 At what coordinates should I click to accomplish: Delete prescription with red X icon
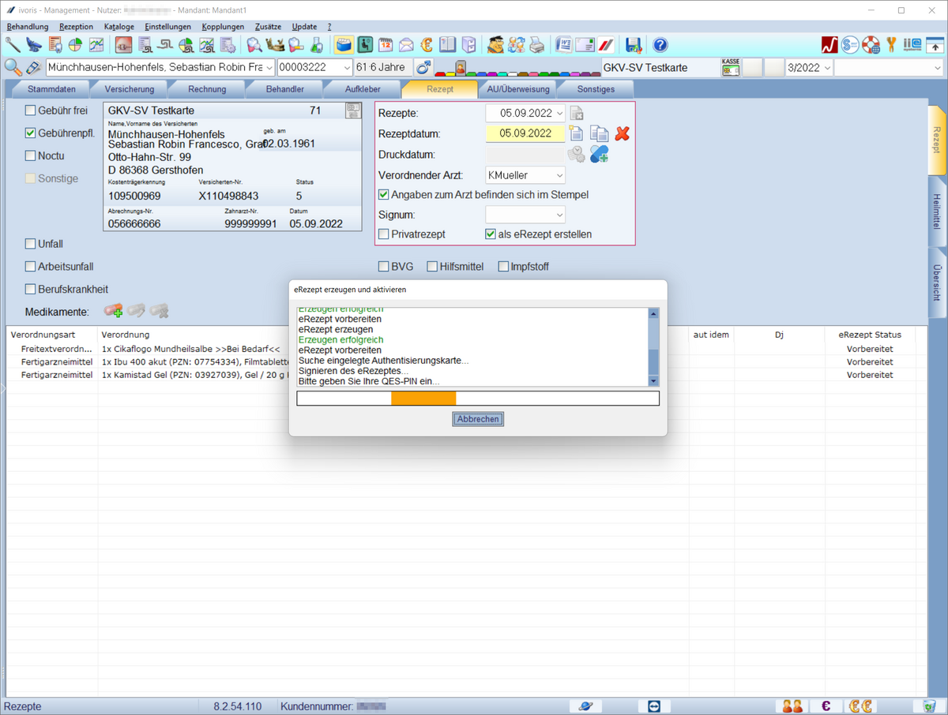point(623,133)
